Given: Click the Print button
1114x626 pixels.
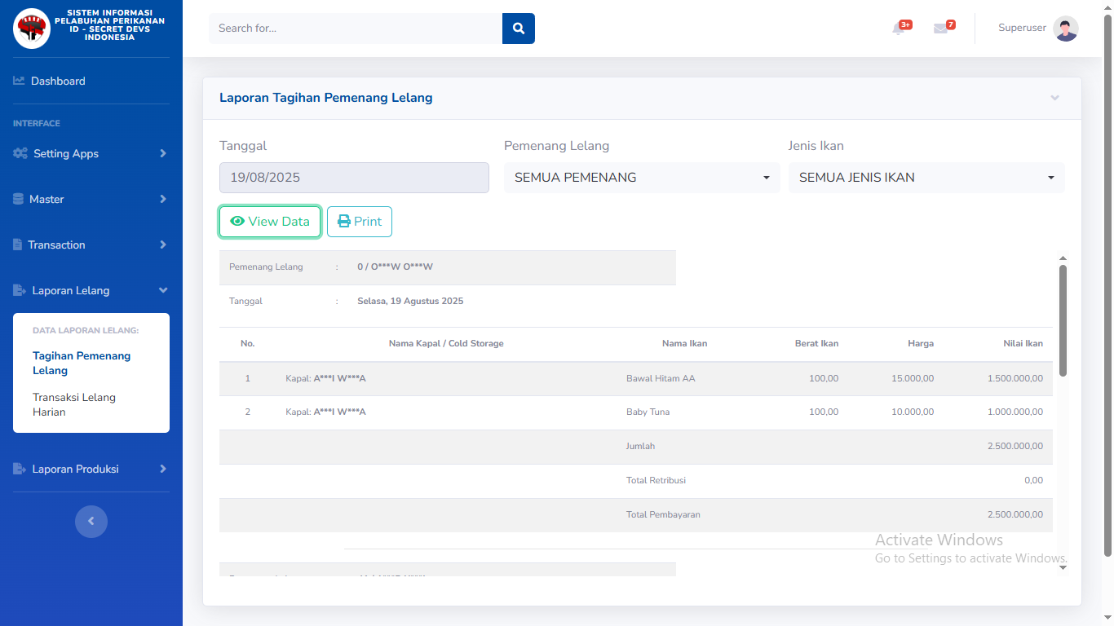Looking at the screenshot, I should (360, 222).
